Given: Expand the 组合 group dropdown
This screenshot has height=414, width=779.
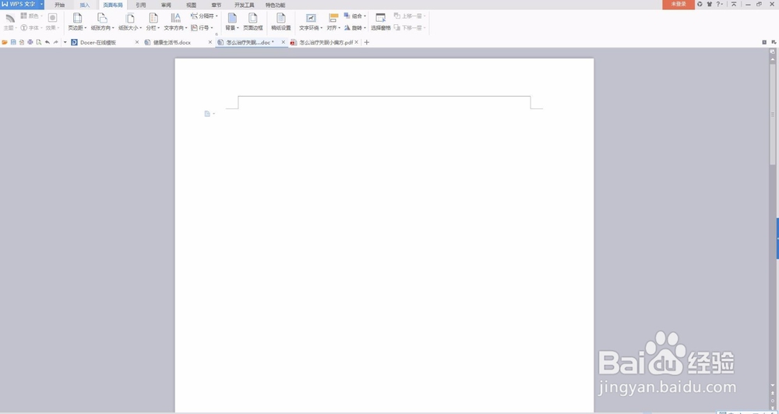Looking at the screenshot, I should coord(354,16).
